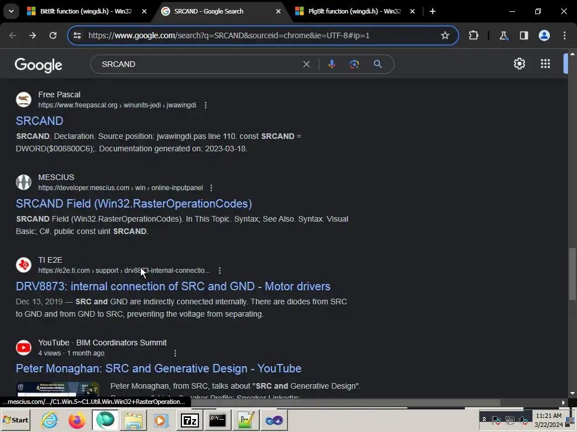This screenshot has width=577, height=432.
Task: Open the tab search dropdown arrow
Action: click(x=11, y=11)
